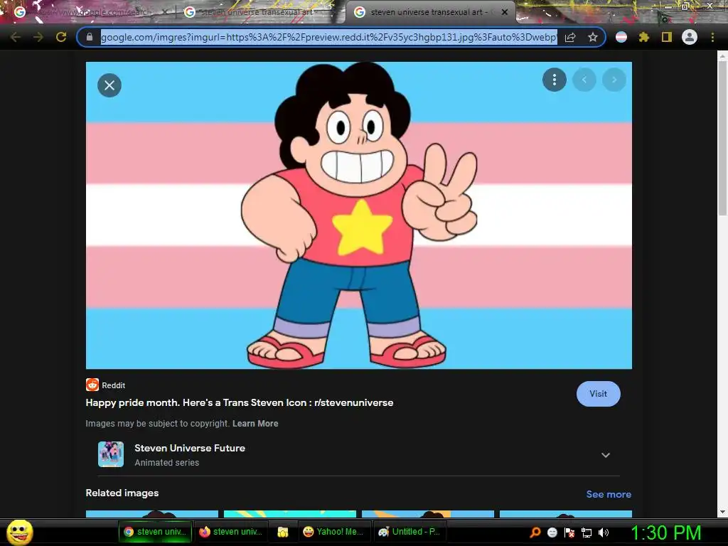Open Steven Universe Future title text

[x=190, y=448]
